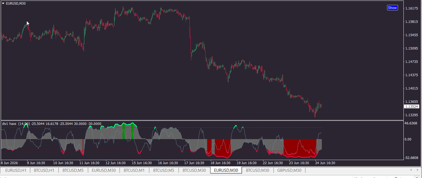This screenshot has height=178, width=422.
Task: Click the 24 Jun 16:30 time label
Action: pos(325,163)
